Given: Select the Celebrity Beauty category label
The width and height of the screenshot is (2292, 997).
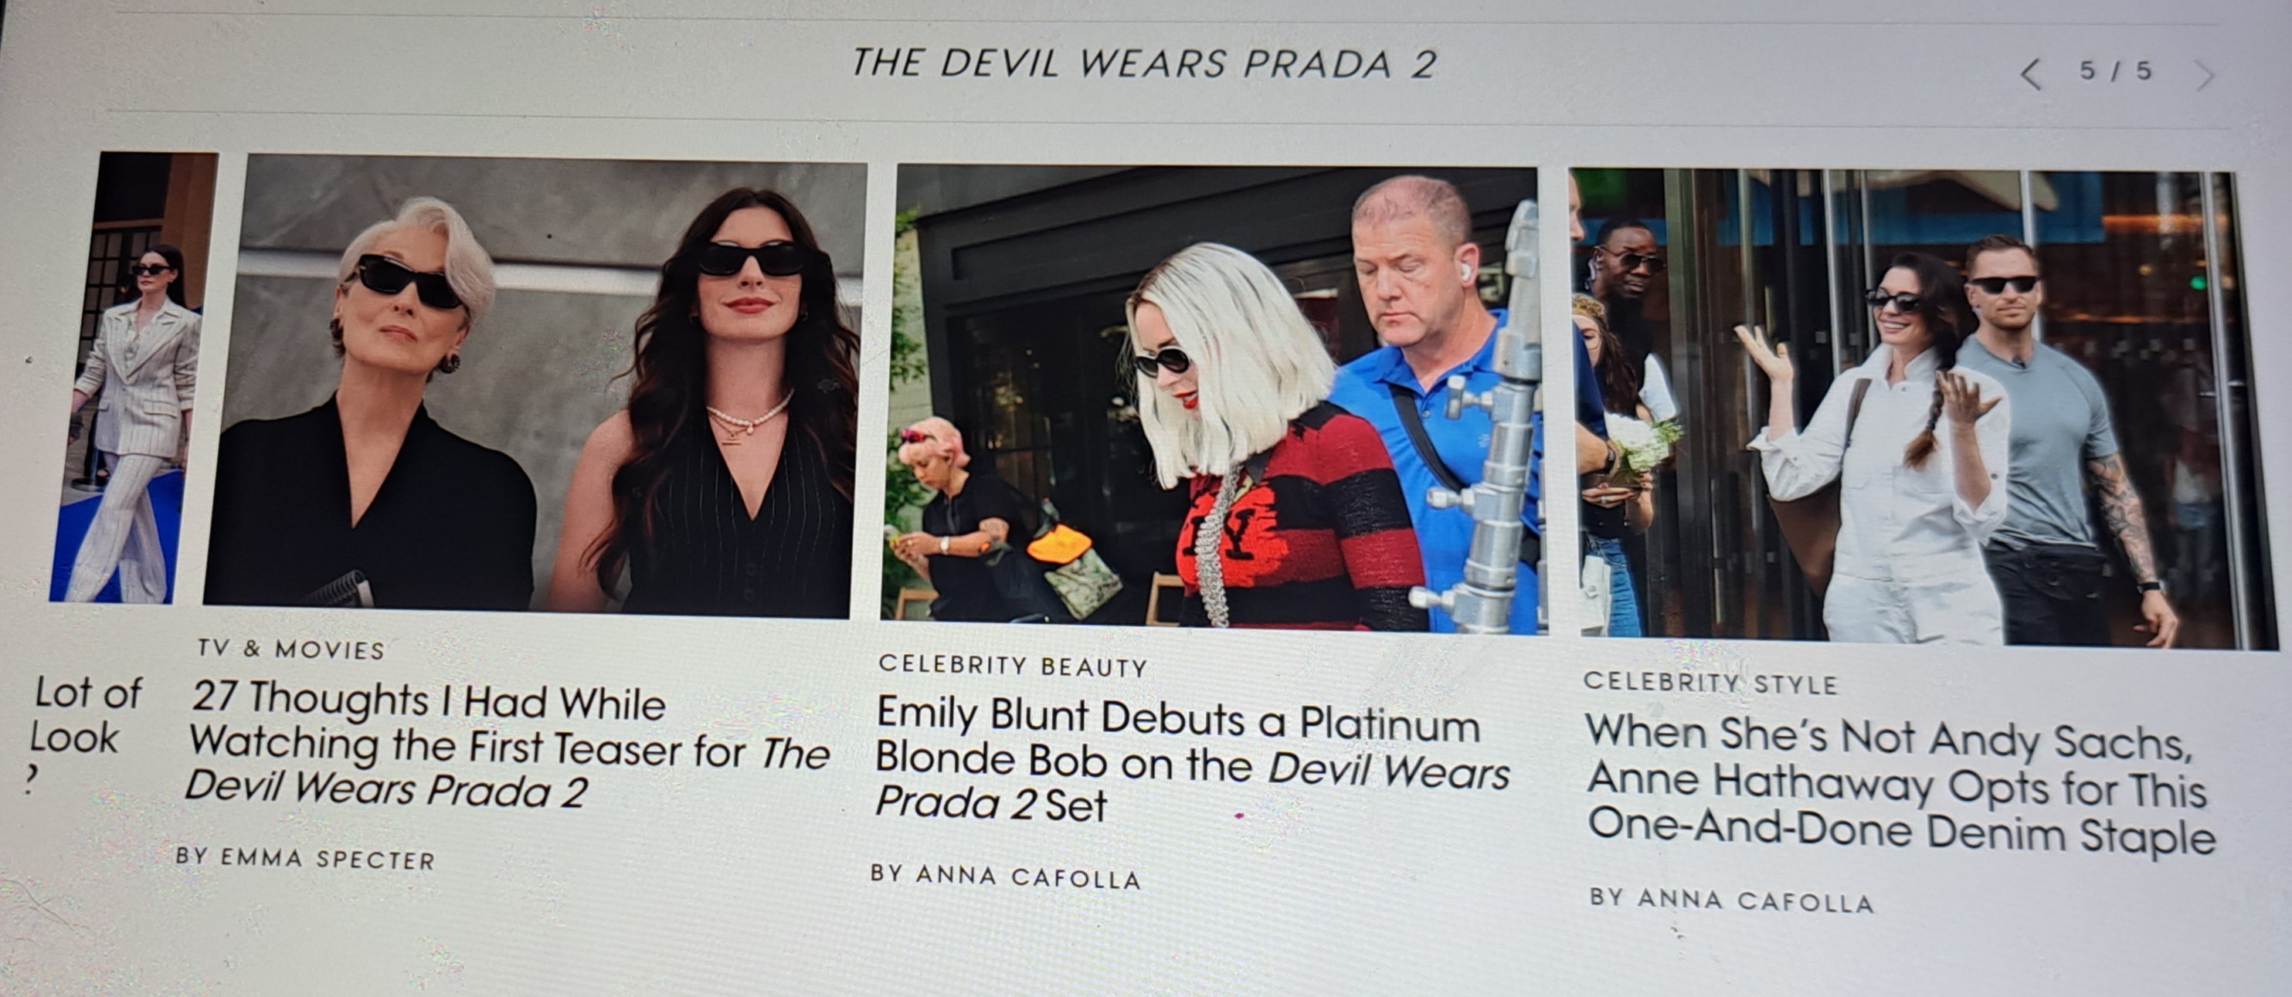Looking at the screenshot, I should pos(1013,665).
